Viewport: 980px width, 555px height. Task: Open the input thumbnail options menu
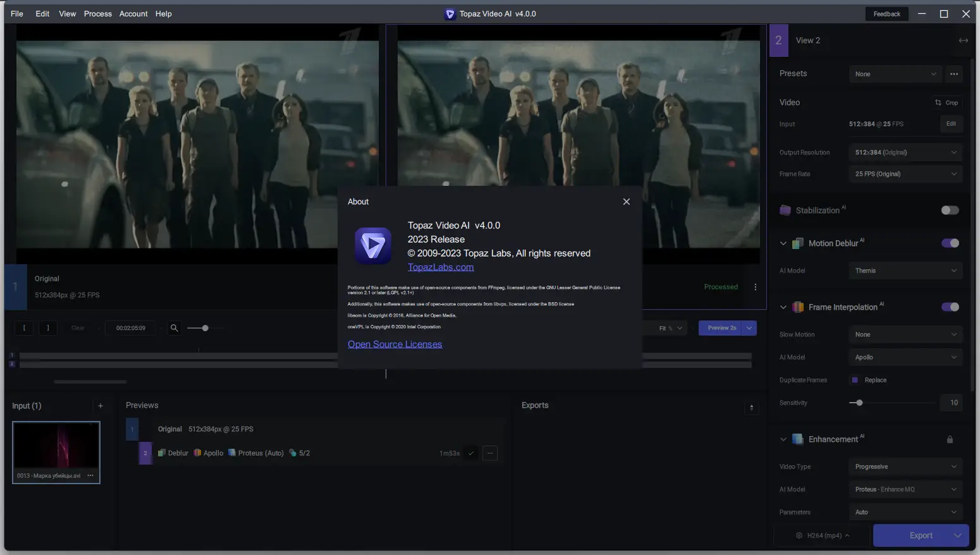tap(90, 475)
